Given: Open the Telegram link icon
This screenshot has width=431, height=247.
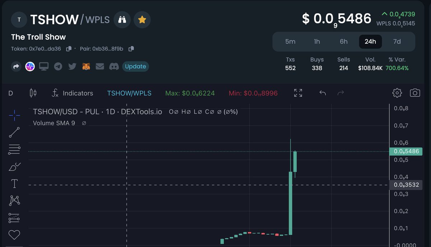Looking at the screenshot, I should click(58, 67).
